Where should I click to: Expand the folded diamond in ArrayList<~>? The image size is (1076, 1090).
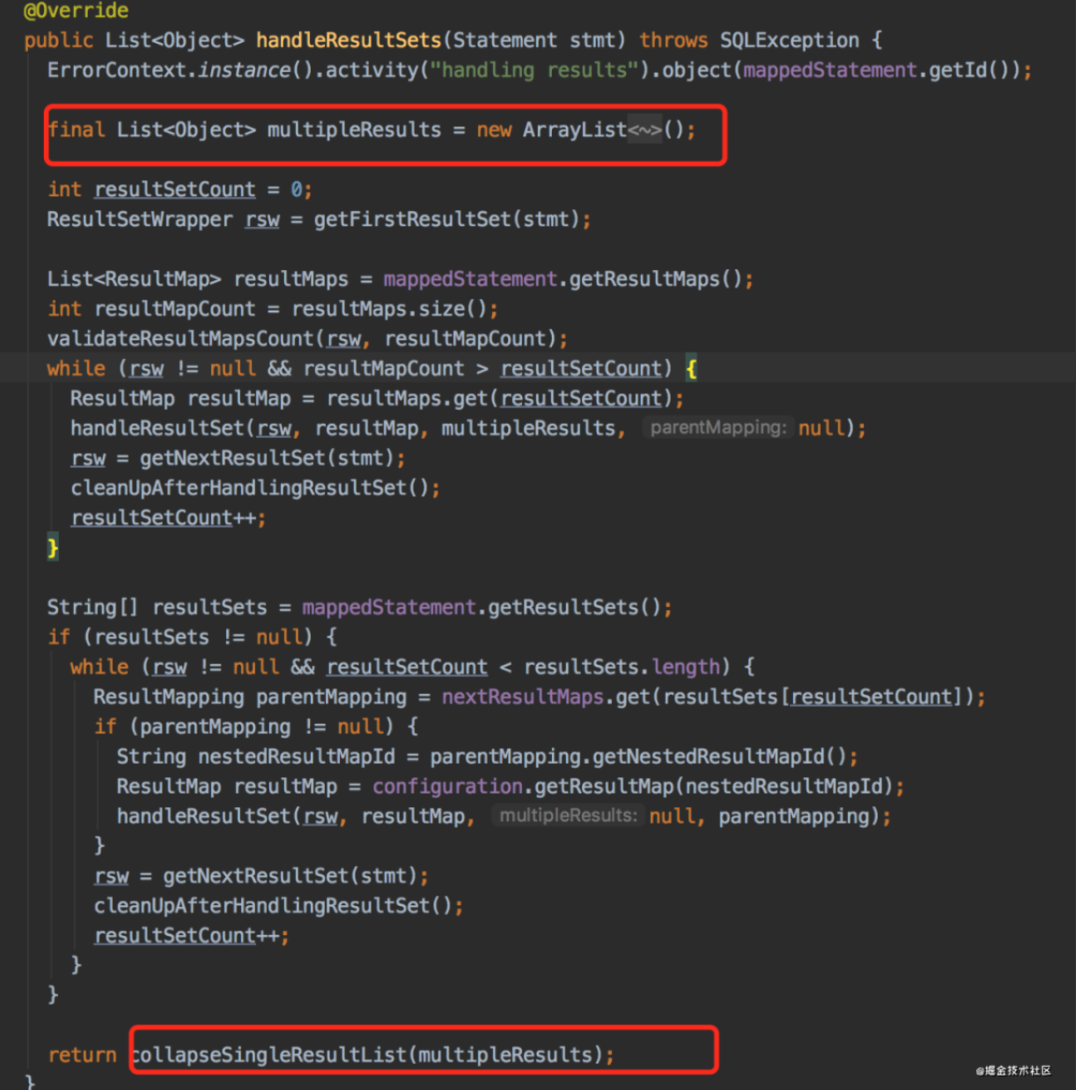644,130
